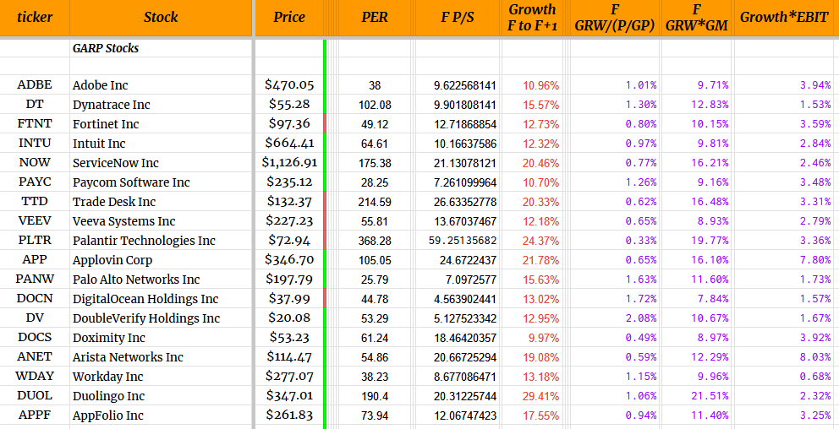Select the 'GARP Stocks' section cell
This screenshot has height=429, width=839.
click(x=106, y=48)
